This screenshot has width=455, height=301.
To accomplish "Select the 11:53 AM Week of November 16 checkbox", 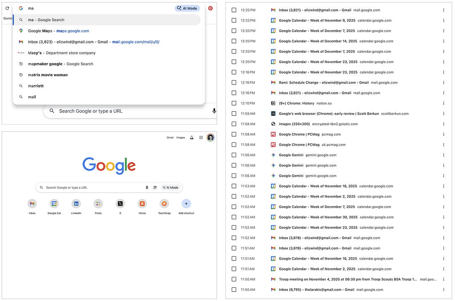I will click(x=234, y=186).
